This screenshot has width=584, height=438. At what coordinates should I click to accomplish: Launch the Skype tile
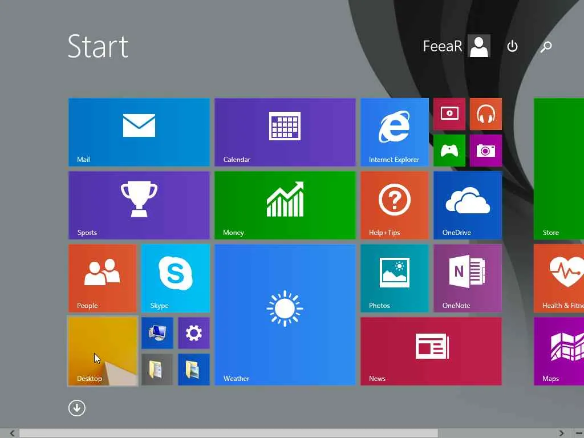[x=176, y=278]
